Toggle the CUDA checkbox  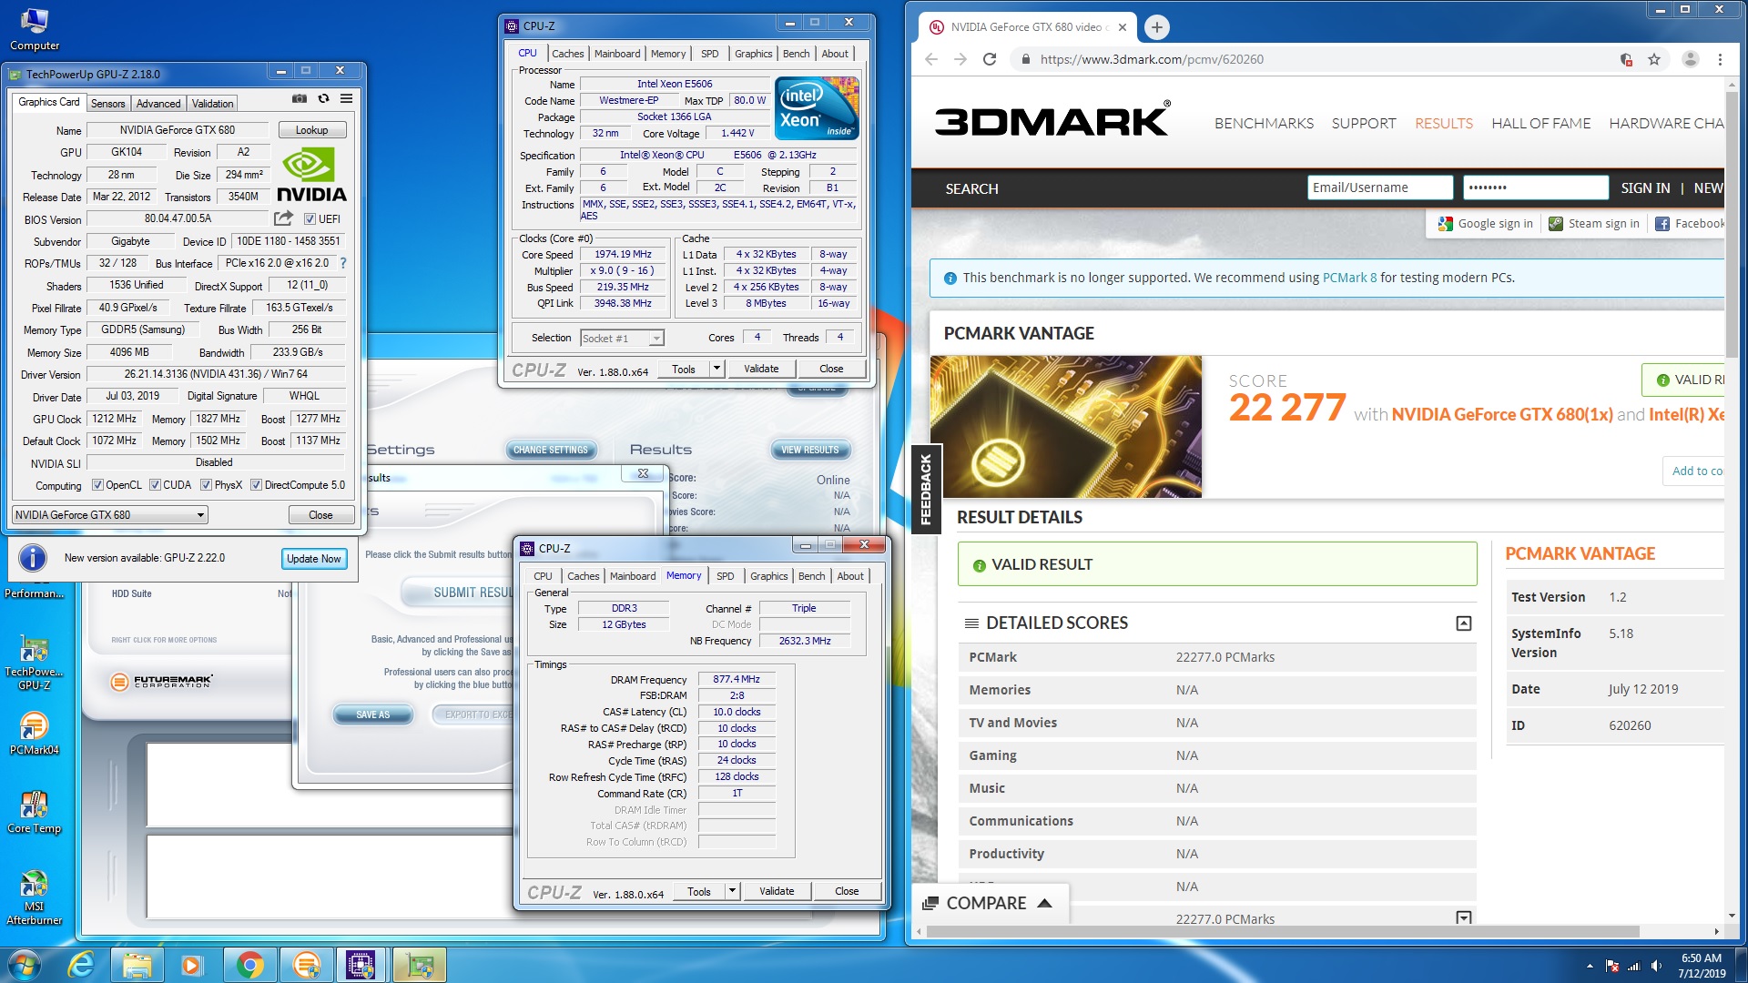155,485
